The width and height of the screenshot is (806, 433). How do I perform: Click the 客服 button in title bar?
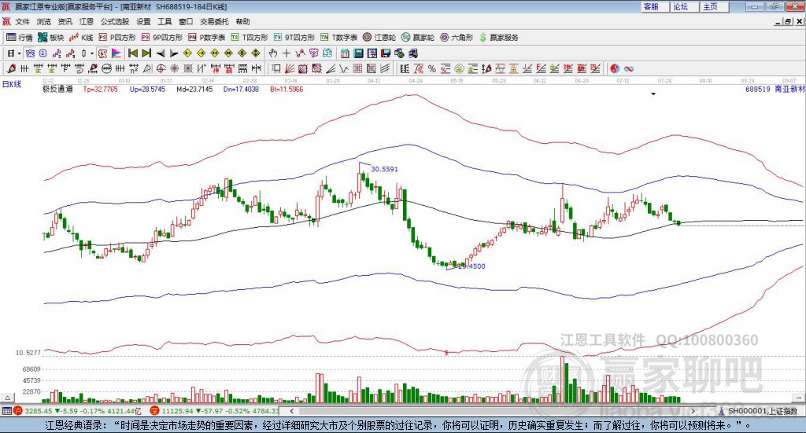[656, 6]
